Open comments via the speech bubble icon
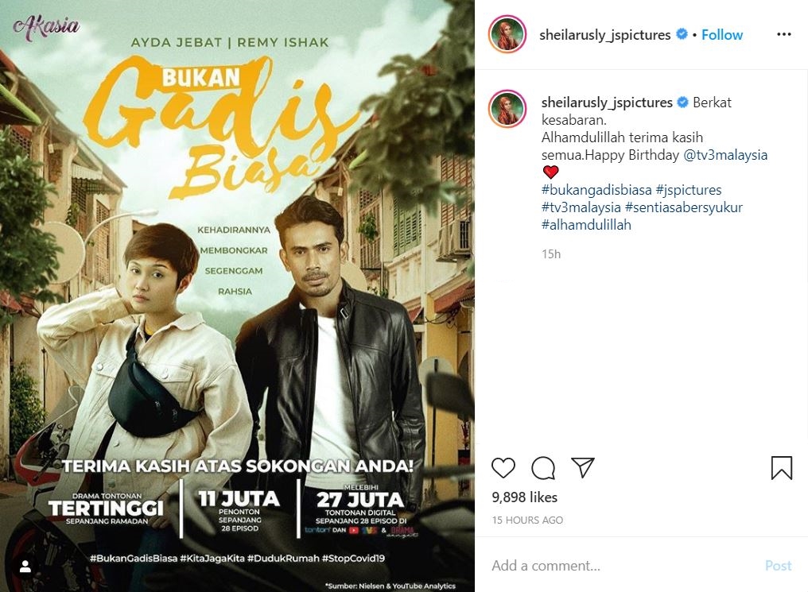Screen dimensions: 808x592 (x=543, y=467)
